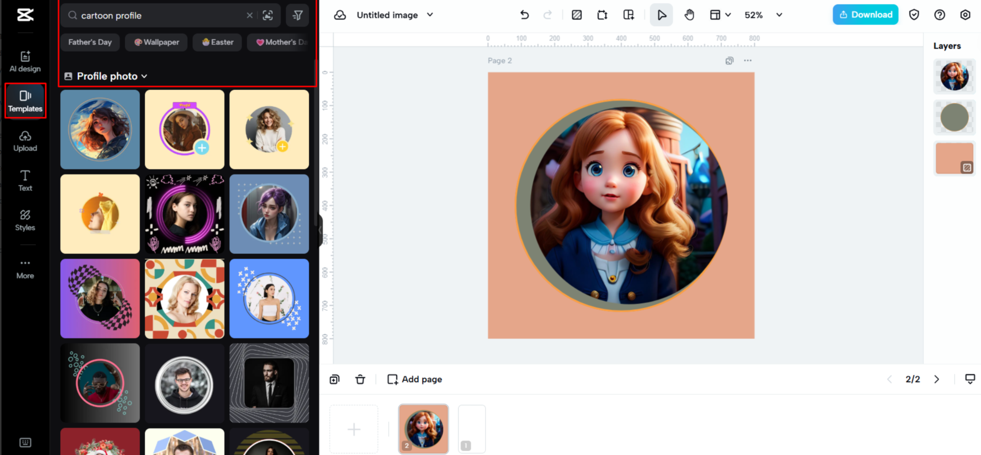Choose the checkered purple gradient template

100,299
